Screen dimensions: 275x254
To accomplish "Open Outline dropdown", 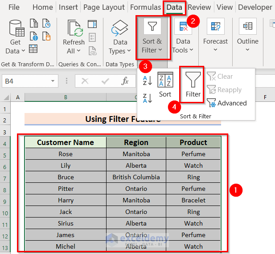I will (248, 35).
